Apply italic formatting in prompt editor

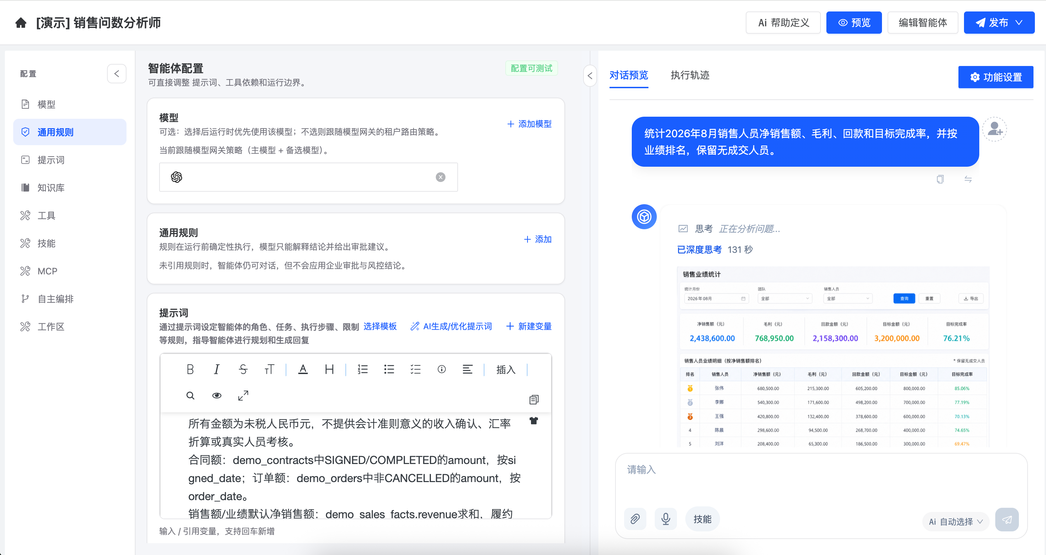(216, 369)
